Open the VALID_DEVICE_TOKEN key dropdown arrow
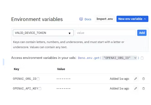151x105 pixels. (69, 33)
